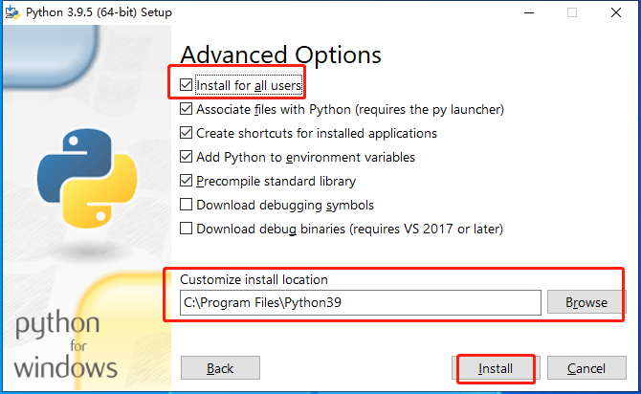Click the Customize install location label
Image resolution: width=641 pixels, height=394 pixels.
coord(254,279)
